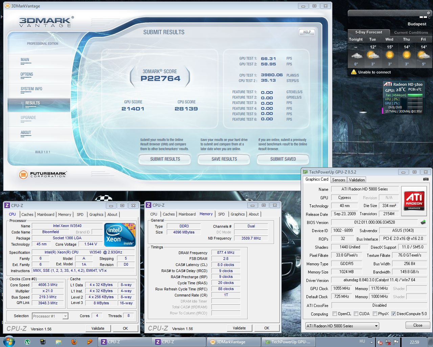Toggle the DirectCompute 5.0 checkbox

(393, 314)
